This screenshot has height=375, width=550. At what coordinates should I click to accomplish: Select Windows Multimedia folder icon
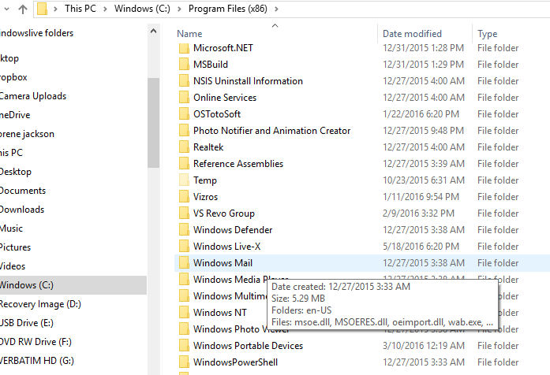point(184,296)
